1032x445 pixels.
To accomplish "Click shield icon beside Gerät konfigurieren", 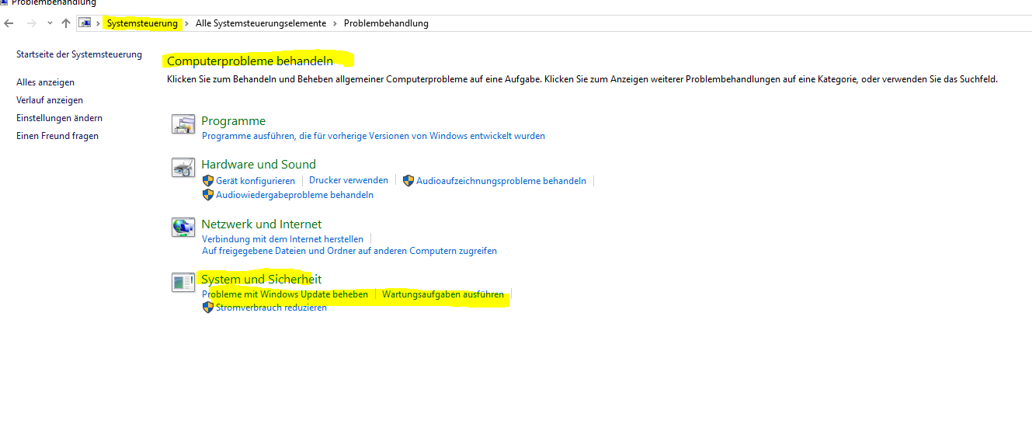I will [x=207, y=180].
